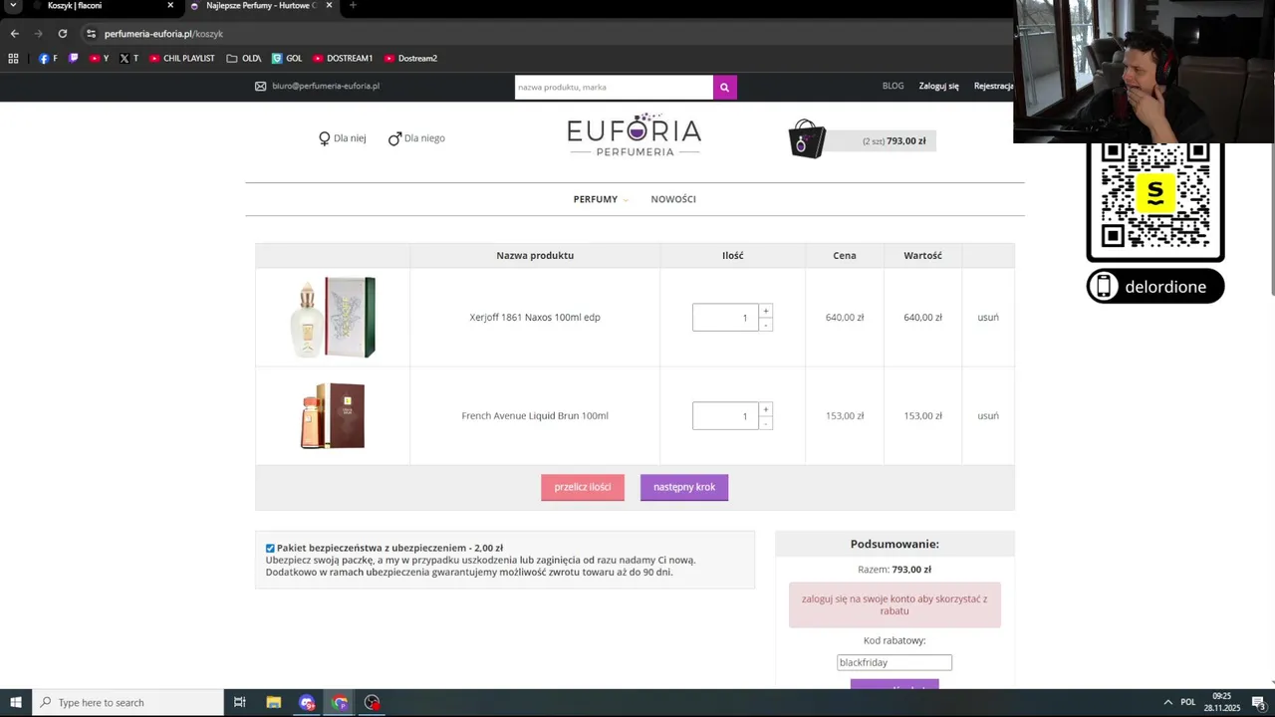Click the cart total 793,00 zł

906,140
